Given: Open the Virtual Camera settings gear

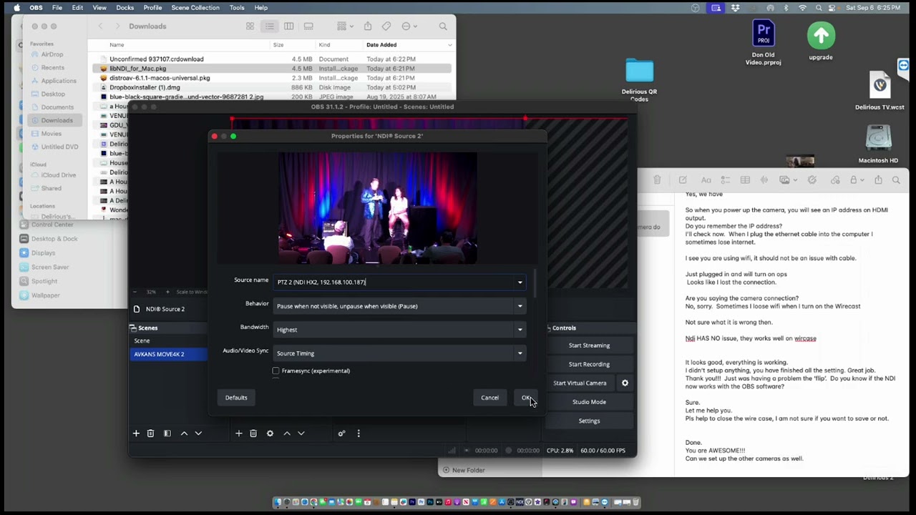Looking at the screenshot, I should point(625,383).
